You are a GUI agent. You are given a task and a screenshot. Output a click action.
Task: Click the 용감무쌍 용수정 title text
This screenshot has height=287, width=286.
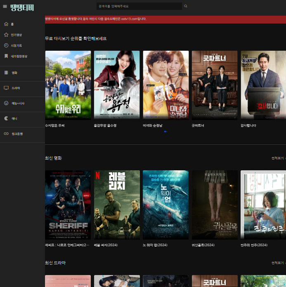tap(105, 125)
